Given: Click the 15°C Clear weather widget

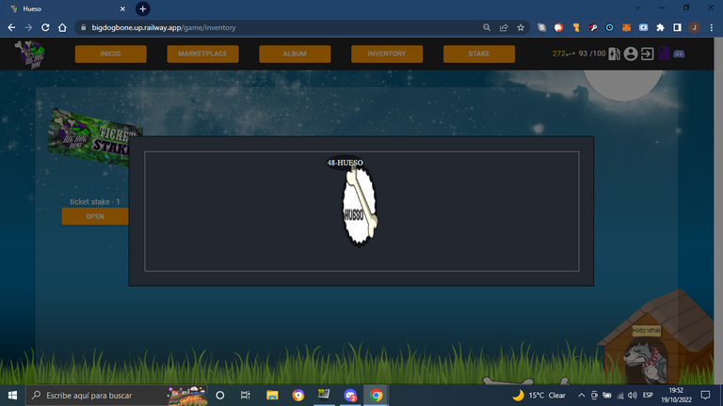Looking at the screenshot, I should pyautogui.click(x=539, y=396).
